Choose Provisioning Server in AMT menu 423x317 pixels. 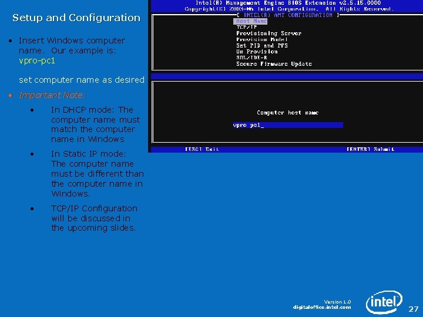(268, 33)
